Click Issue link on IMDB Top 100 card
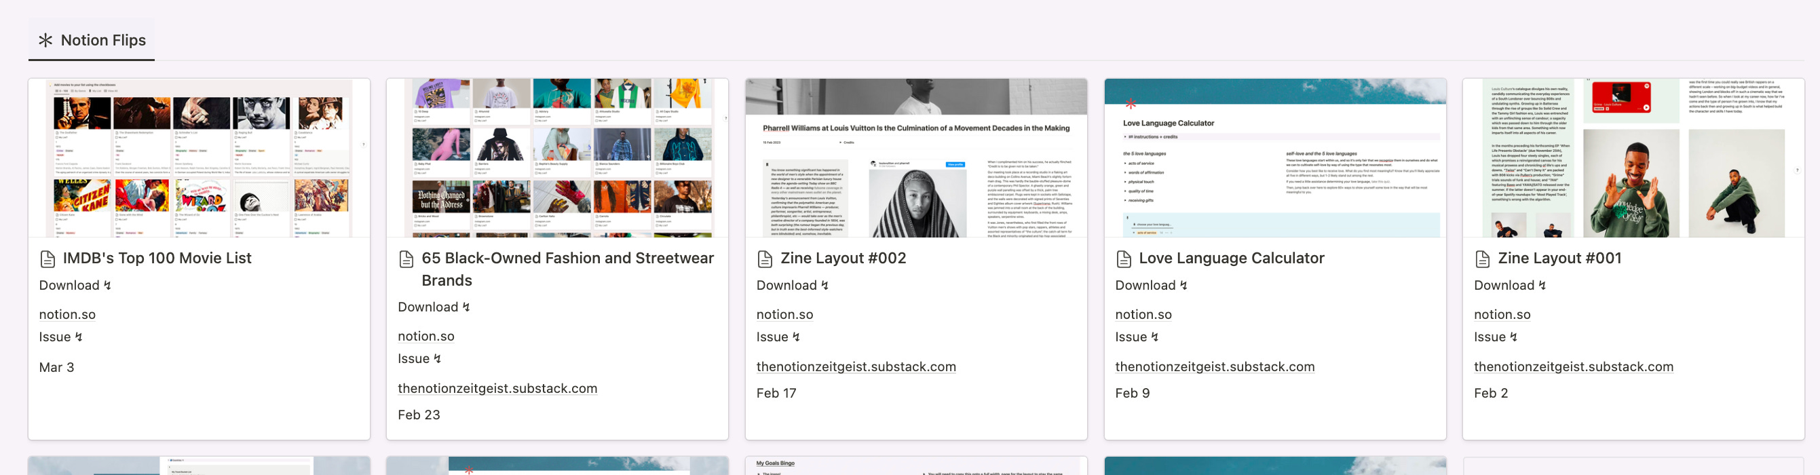 61,337
